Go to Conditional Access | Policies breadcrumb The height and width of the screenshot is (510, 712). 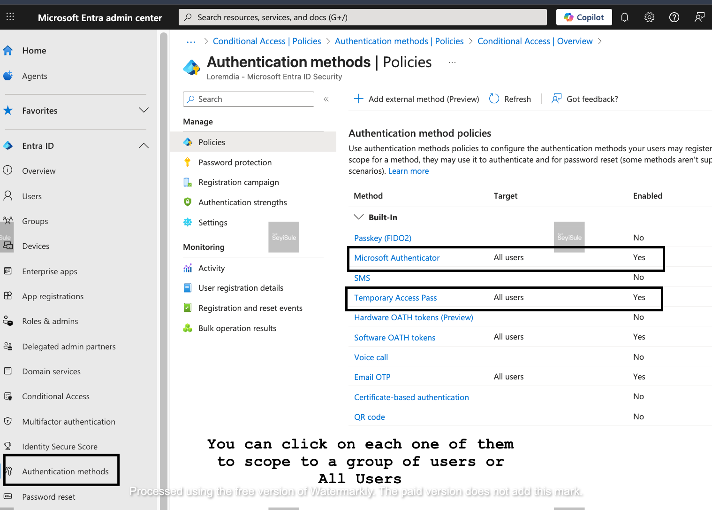coord(267,41)
